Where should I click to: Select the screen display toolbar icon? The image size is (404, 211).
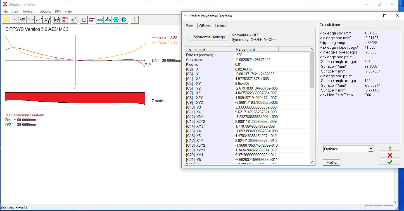pos(84,20)
